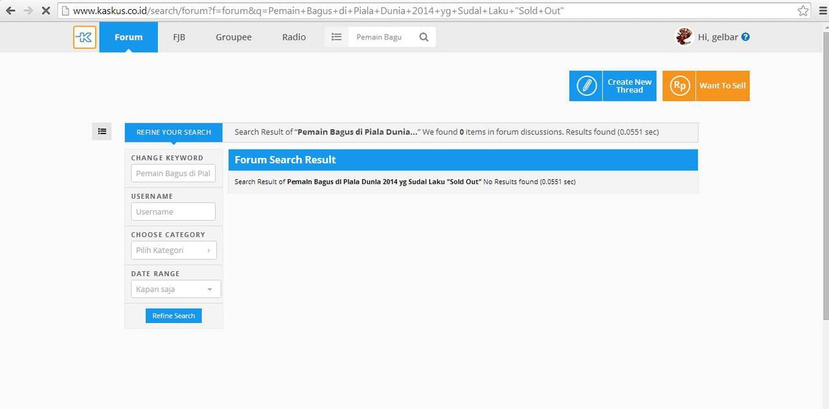
Task: Click the pencil Create New Thread icon
Action: tap(586, 86)
